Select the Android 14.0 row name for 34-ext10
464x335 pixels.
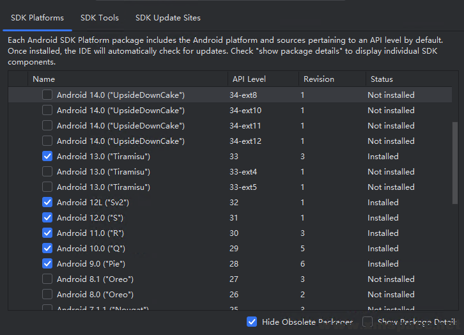[121, 111]
